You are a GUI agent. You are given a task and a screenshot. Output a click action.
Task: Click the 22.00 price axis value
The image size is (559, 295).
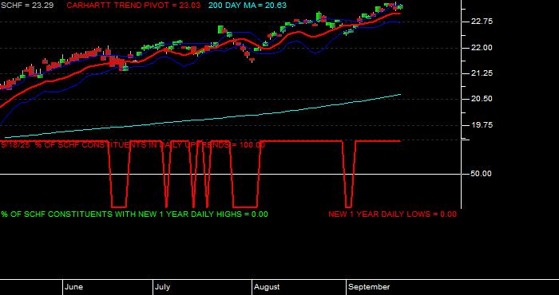pos(482,48)
